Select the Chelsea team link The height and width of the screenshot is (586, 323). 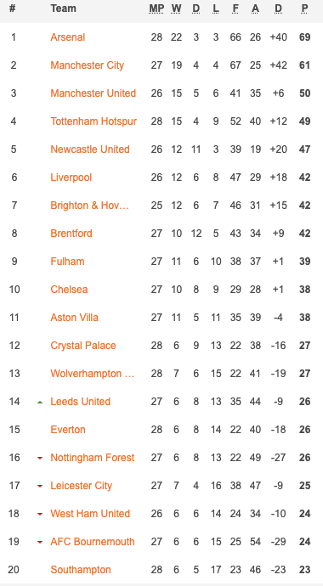(x=69, y=290)
